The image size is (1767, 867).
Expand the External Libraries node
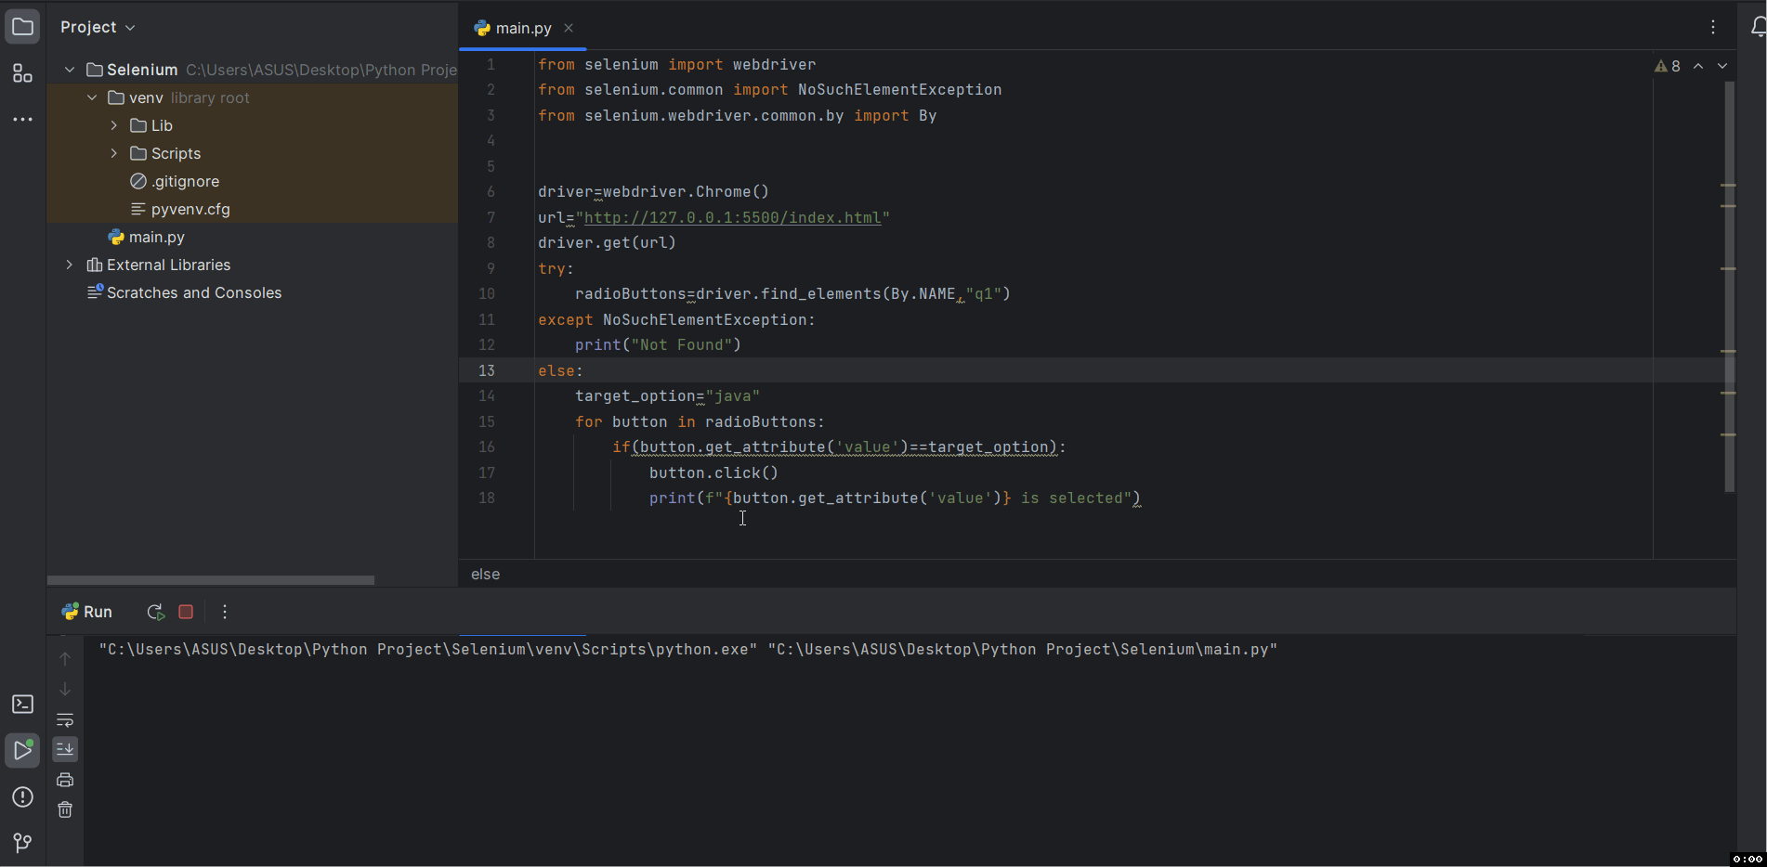tap(70, 265)
